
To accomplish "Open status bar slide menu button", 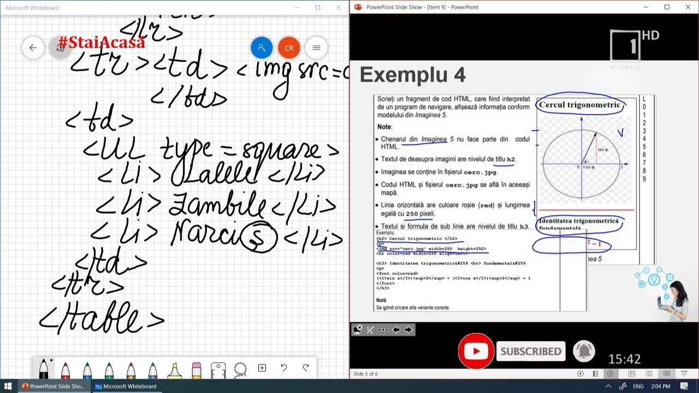I will point(595,374).
